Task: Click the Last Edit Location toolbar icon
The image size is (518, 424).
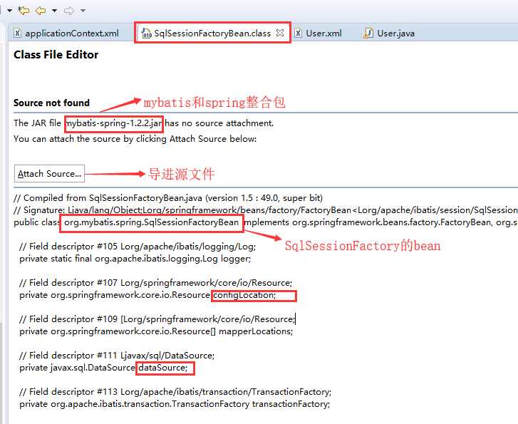Action: 24,11
